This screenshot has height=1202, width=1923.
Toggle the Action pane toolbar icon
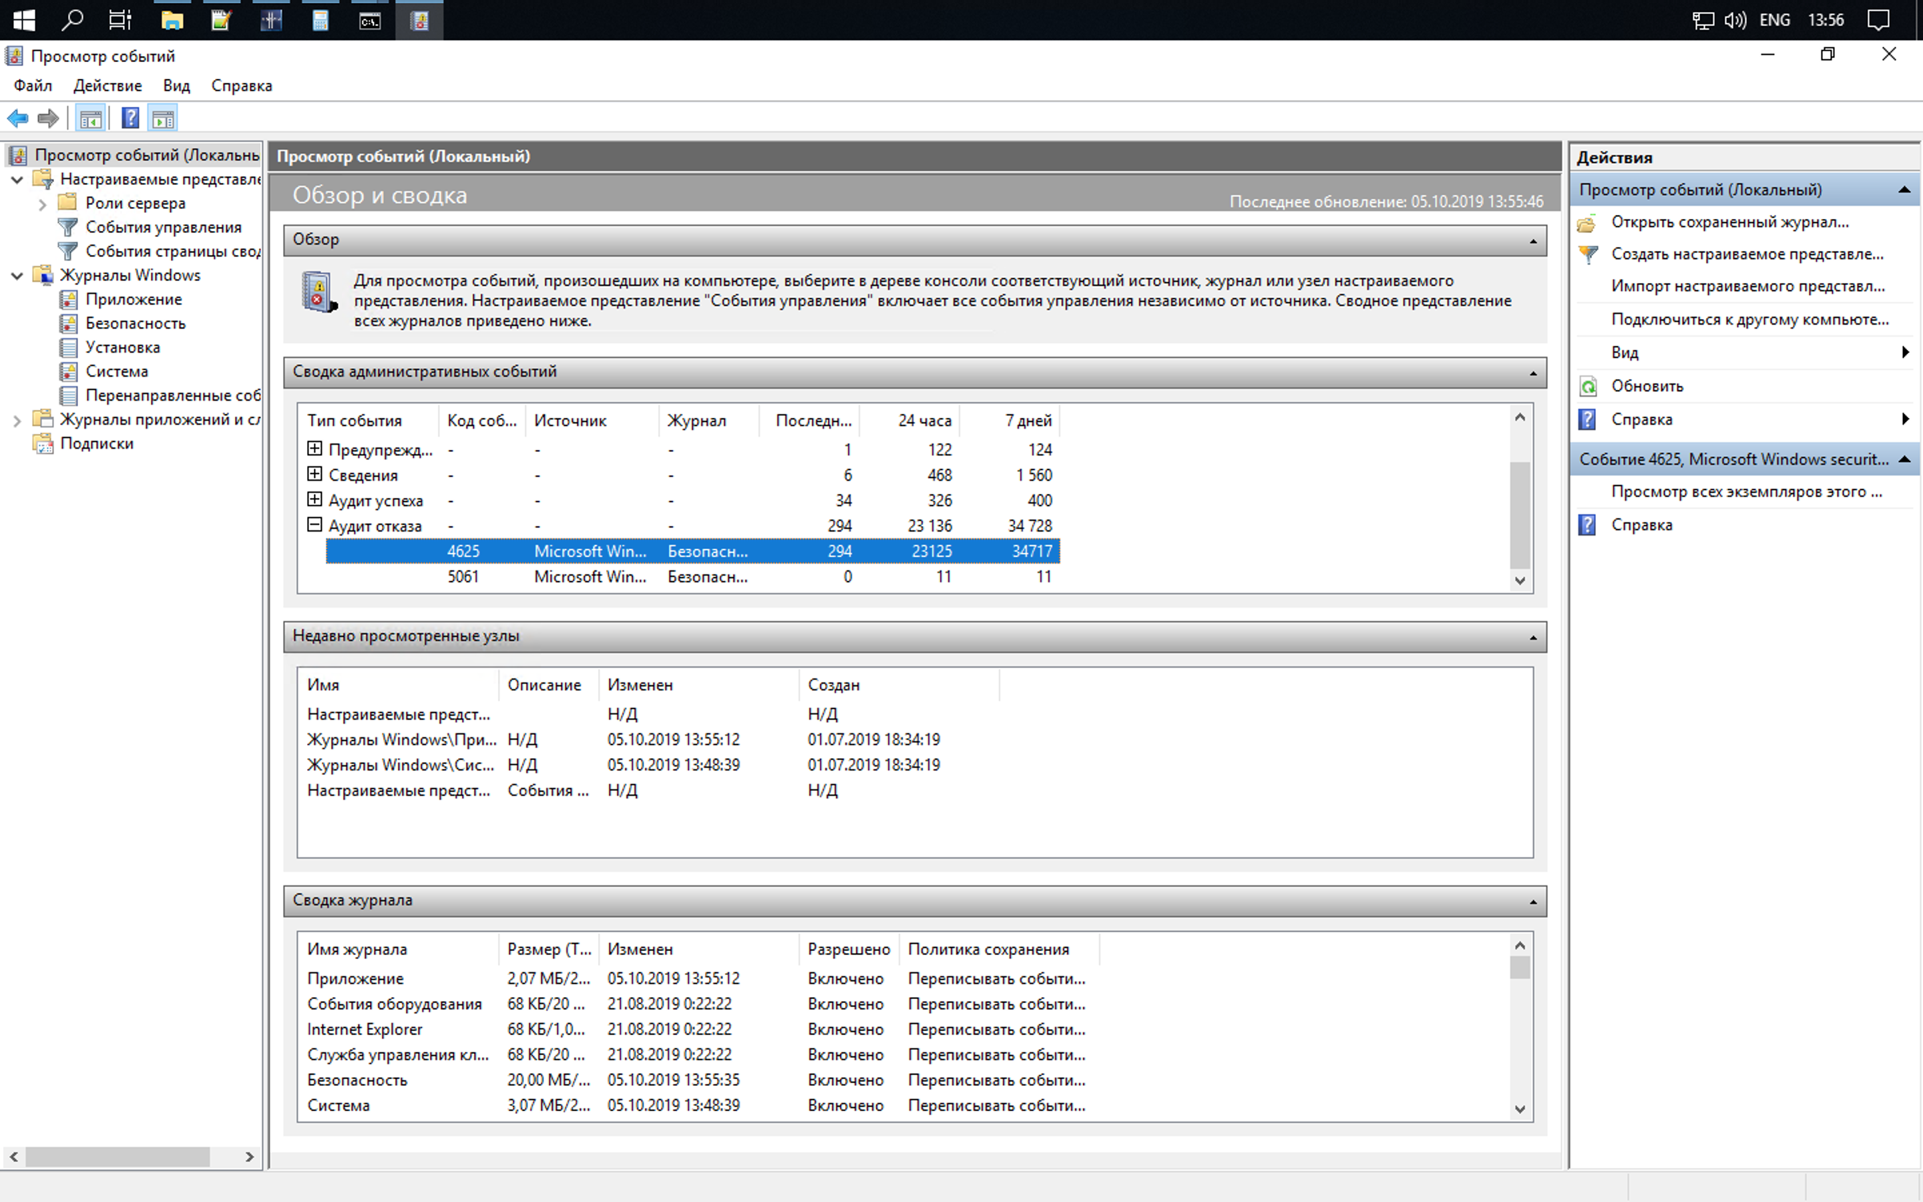[x=163, y=118]
